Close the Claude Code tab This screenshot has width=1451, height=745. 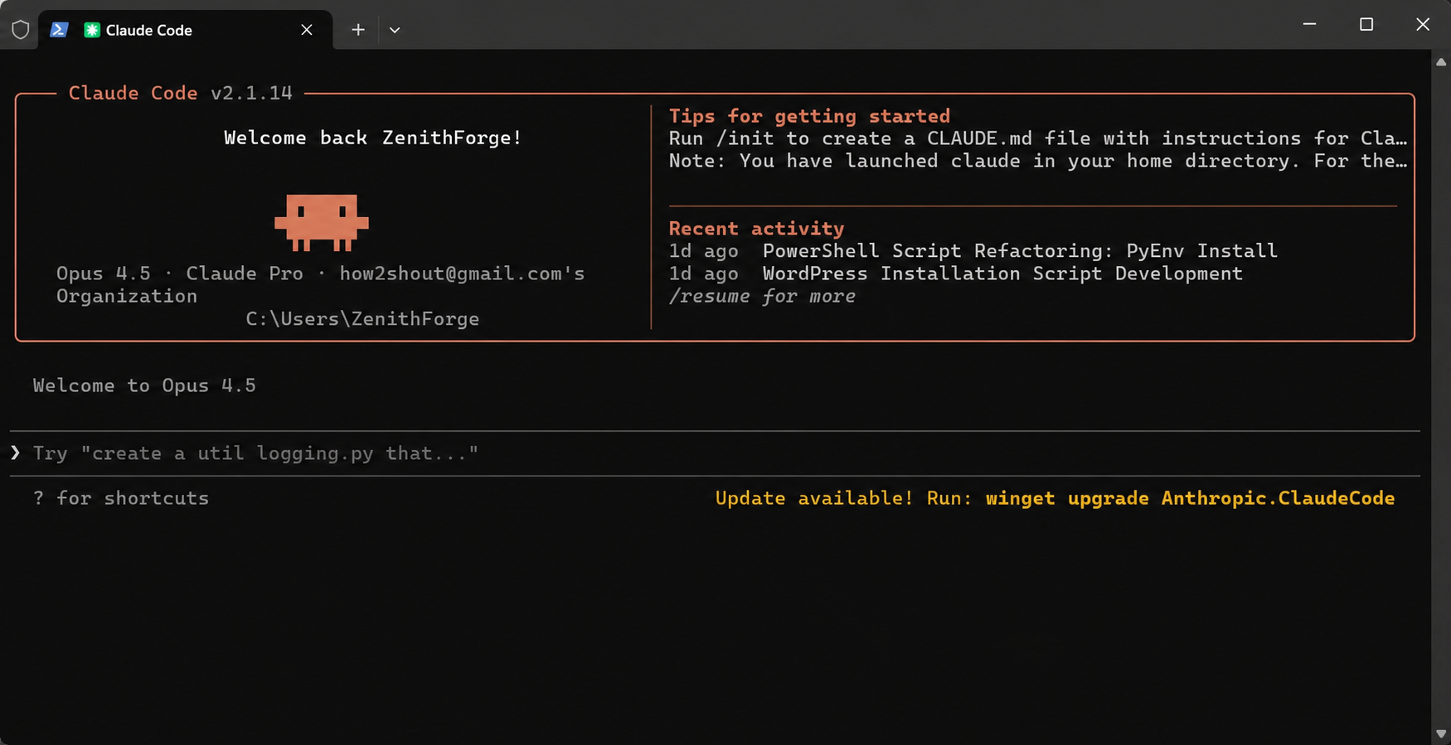click(307, 30)
